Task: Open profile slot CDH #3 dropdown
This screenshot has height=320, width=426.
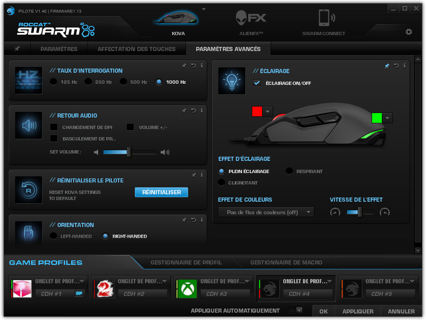Action: point(247,281)
